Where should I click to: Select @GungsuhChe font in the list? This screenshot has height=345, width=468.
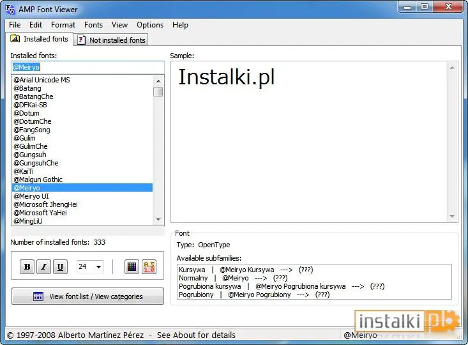[x=82, y=163]
